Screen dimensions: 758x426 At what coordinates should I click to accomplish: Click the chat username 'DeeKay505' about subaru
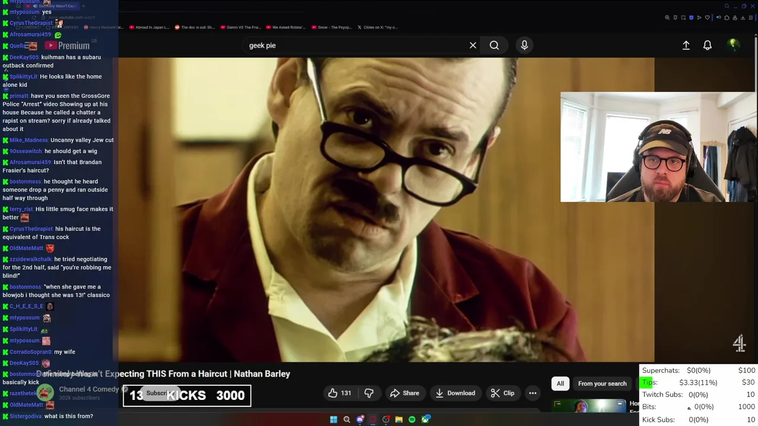[x=24, y=57]
